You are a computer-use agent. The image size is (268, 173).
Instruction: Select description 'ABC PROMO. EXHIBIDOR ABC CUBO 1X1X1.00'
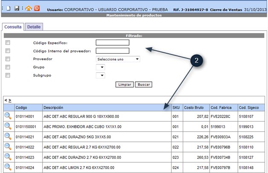pos(83,127)
